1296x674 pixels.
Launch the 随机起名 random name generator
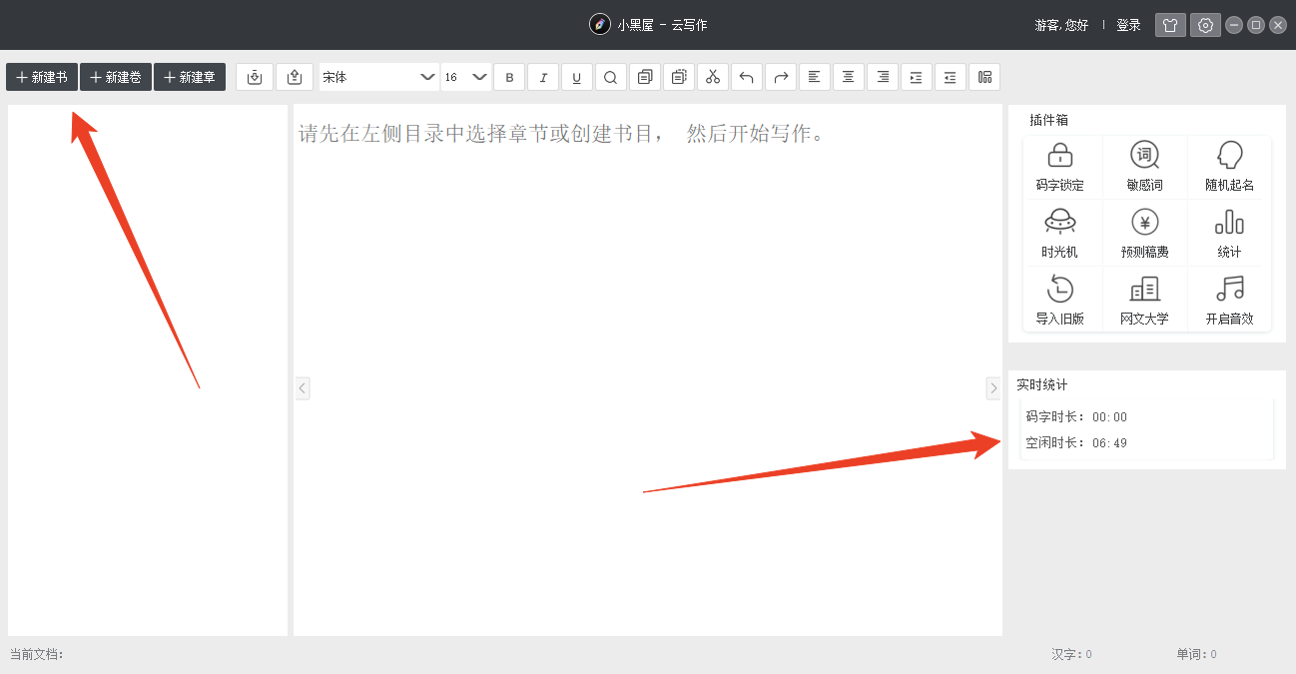[x=1229, y=166]
